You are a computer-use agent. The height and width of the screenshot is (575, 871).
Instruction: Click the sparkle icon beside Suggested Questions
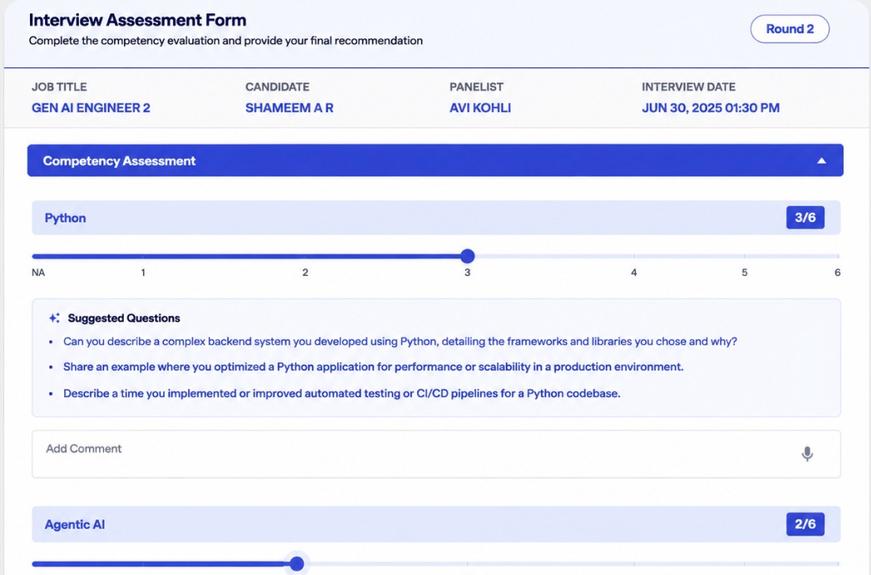[x=54, y=317]
